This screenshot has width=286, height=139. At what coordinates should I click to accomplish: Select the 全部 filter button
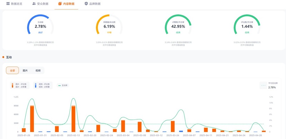coord(13,70)
